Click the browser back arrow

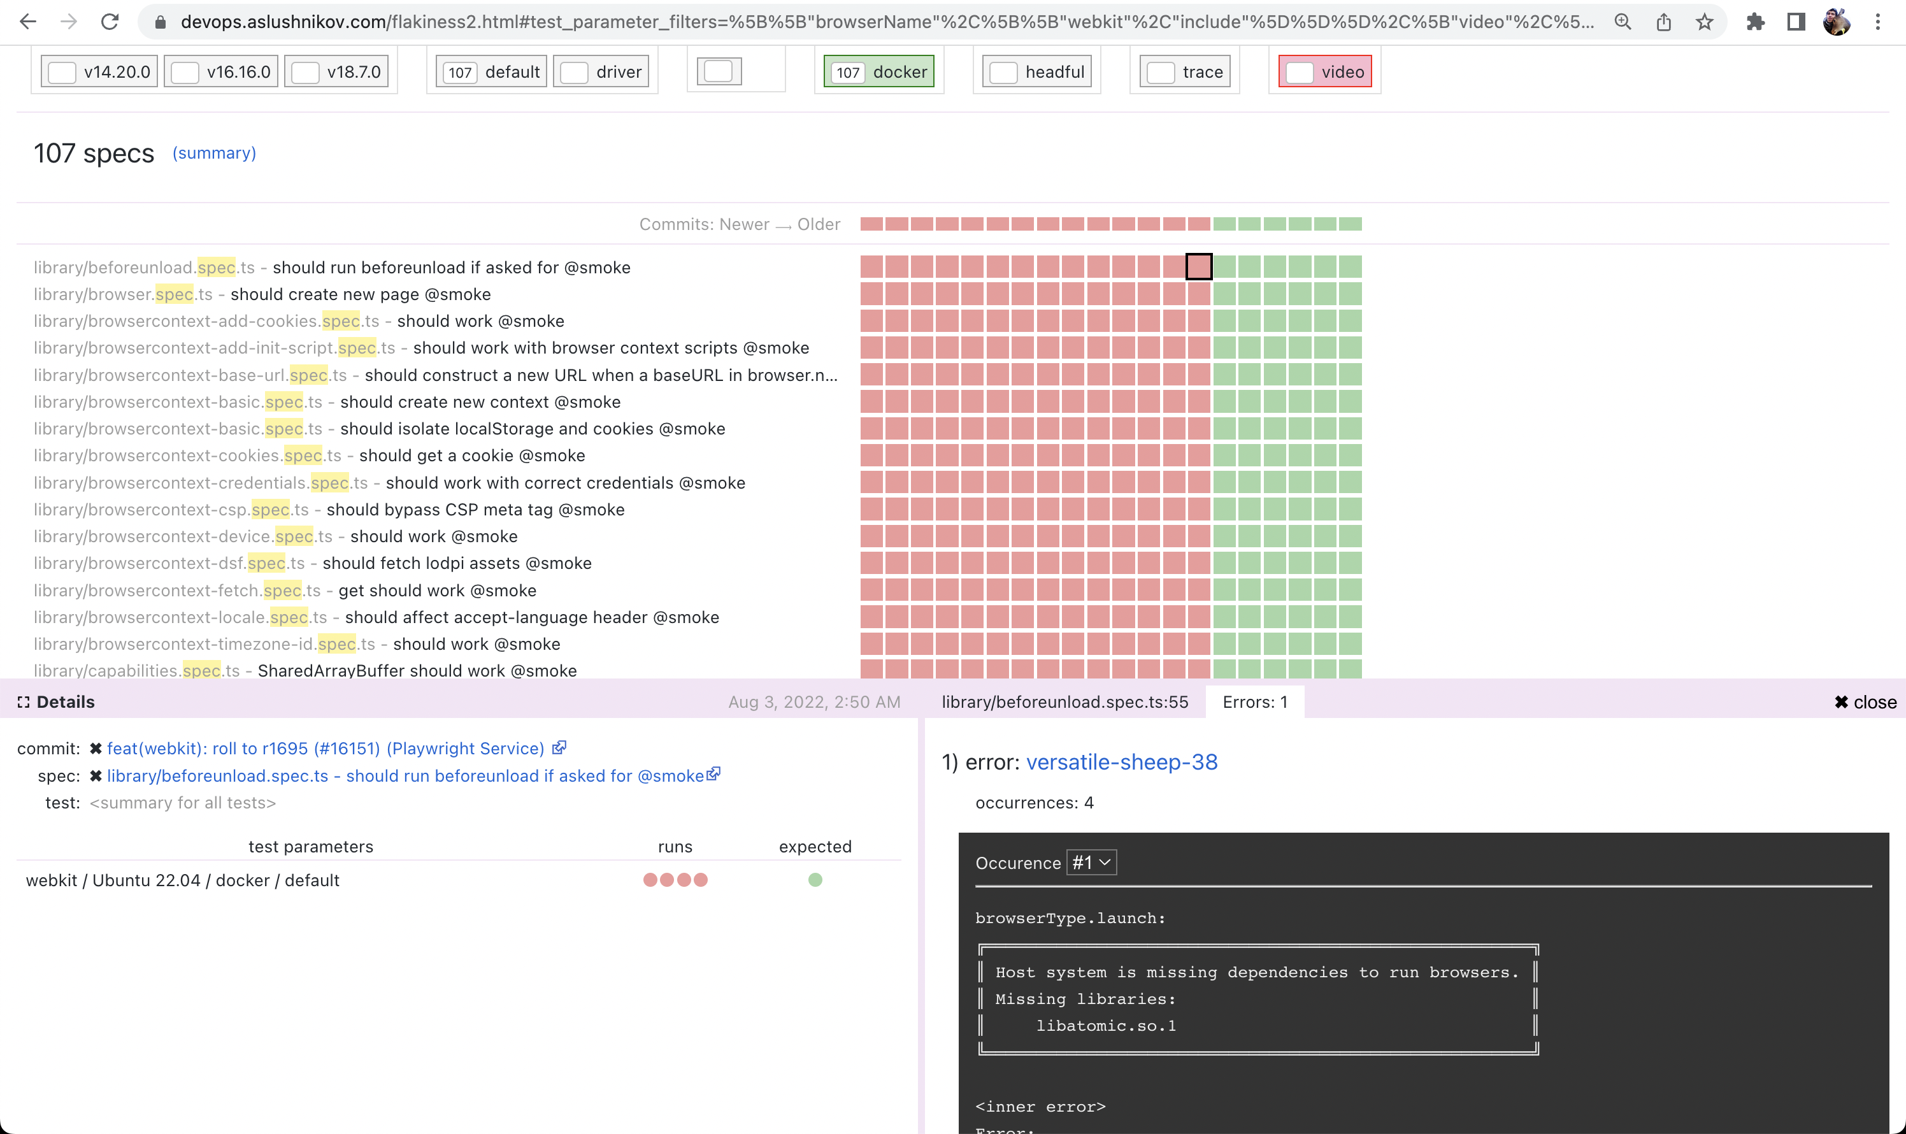coord(28,22)
